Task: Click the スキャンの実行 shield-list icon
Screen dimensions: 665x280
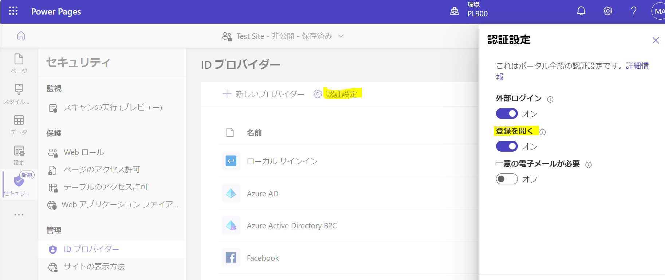Action: [x=53, y=108]
